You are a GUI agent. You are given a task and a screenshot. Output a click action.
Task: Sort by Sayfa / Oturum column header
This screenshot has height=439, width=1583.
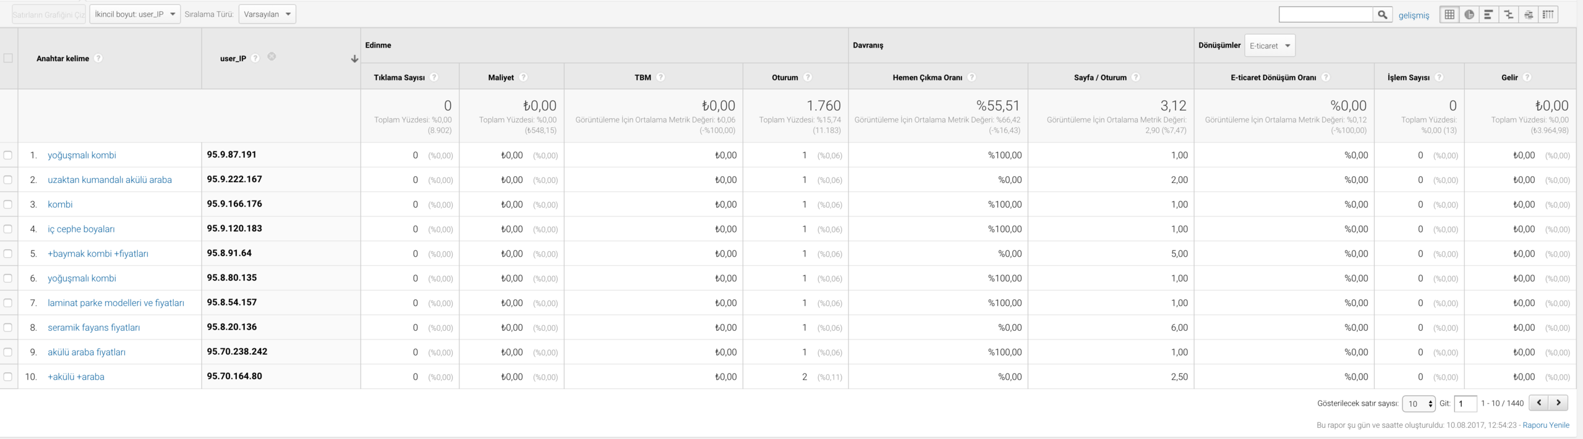(x=1100, y=77)
